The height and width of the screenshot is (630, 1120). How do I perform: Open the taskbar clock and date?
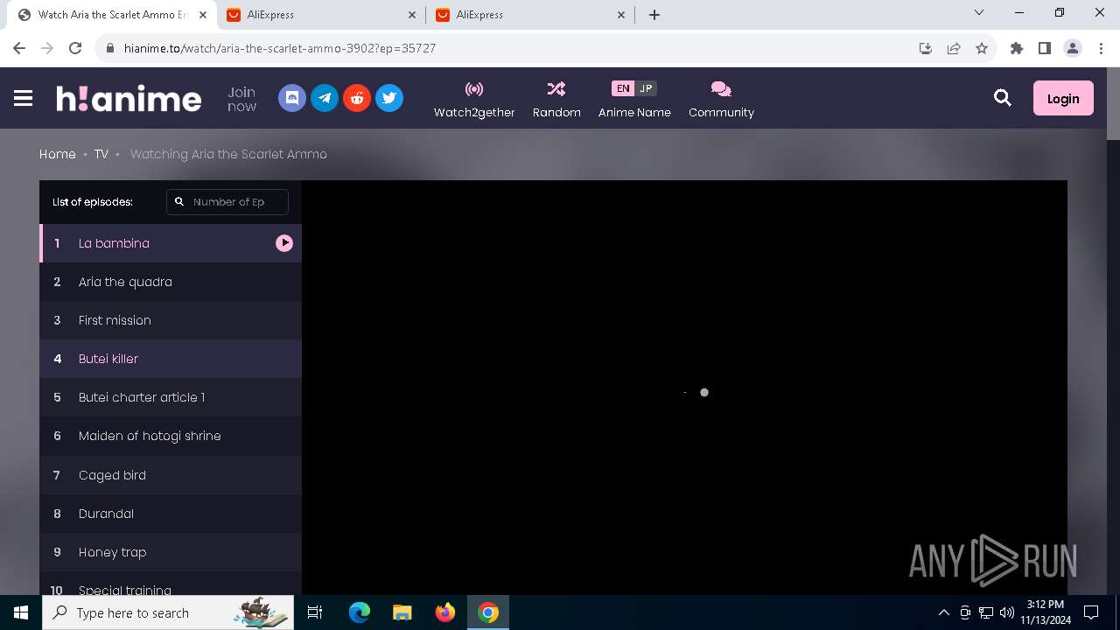tap(1046, 612)
